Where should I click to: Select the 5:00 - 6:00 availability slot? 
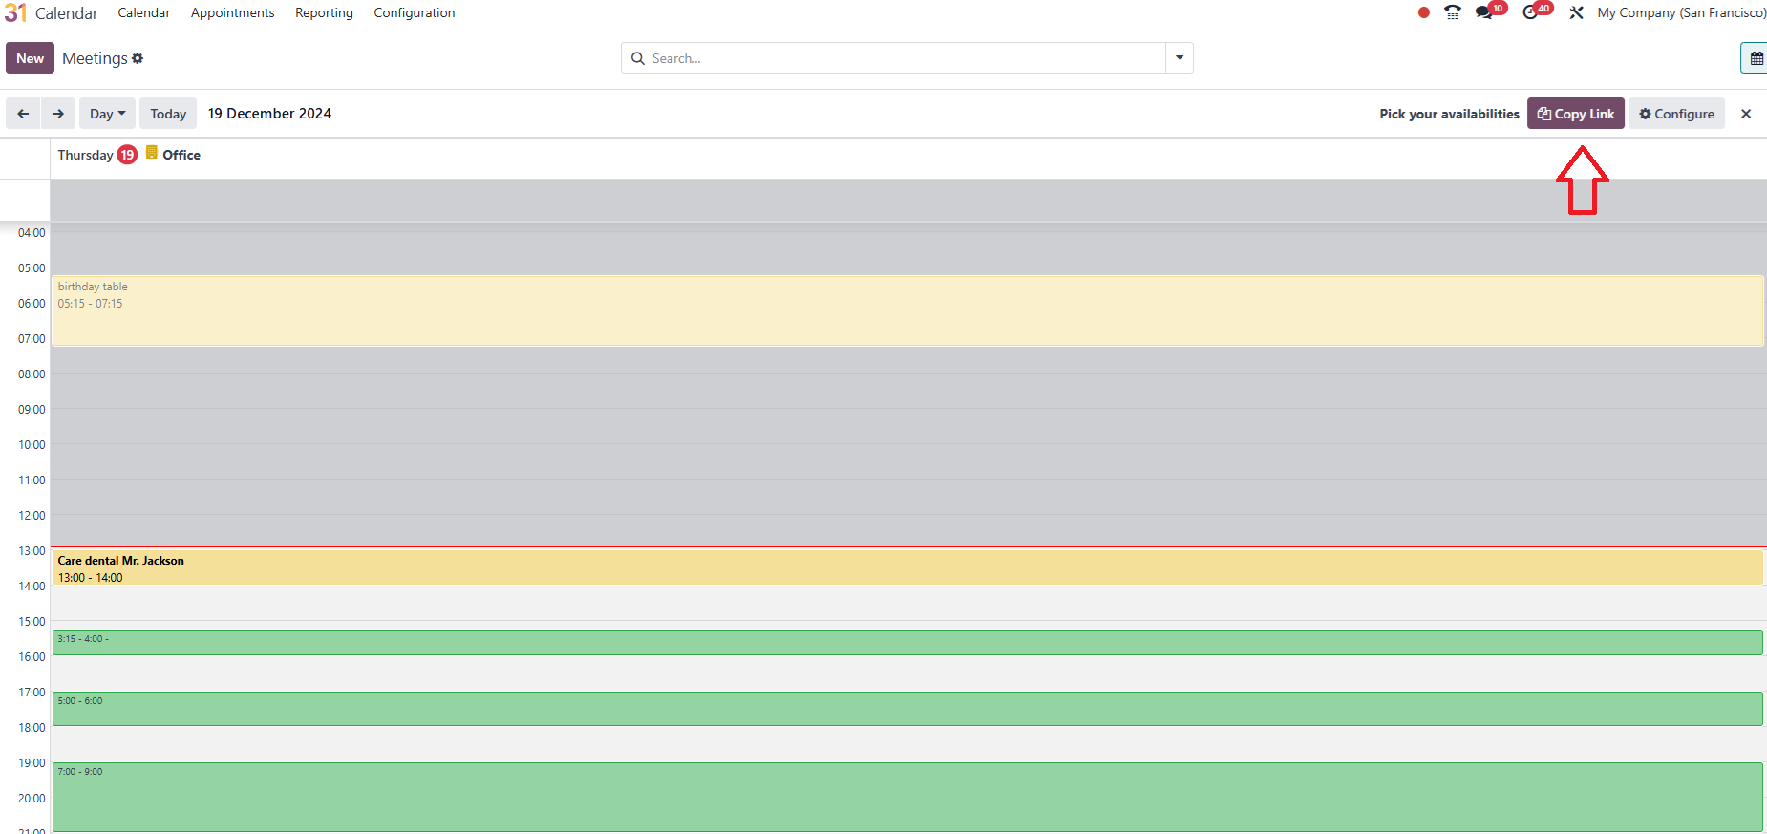pyautogui.click(x=907, y=709)
